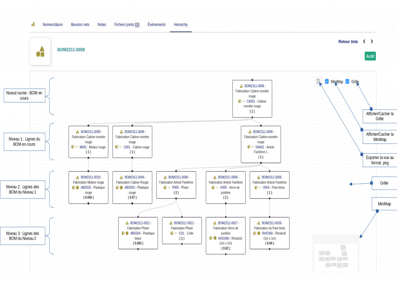Click the export view to PNG icon
The image size is (397, 281).
point(318,82)
